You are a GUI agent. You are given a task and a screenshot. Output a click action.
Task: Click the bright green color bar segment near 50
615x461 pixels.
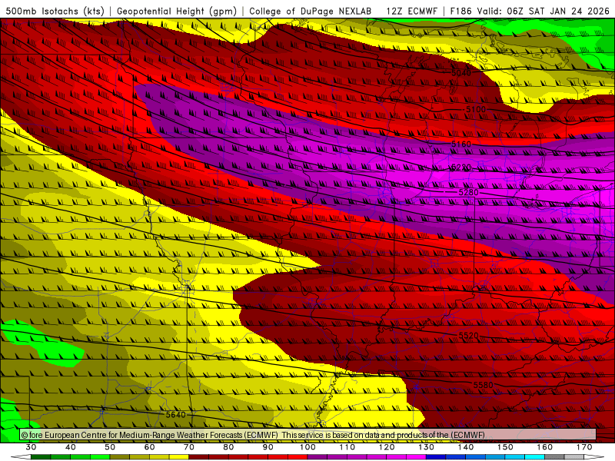(x=101, y=457)
